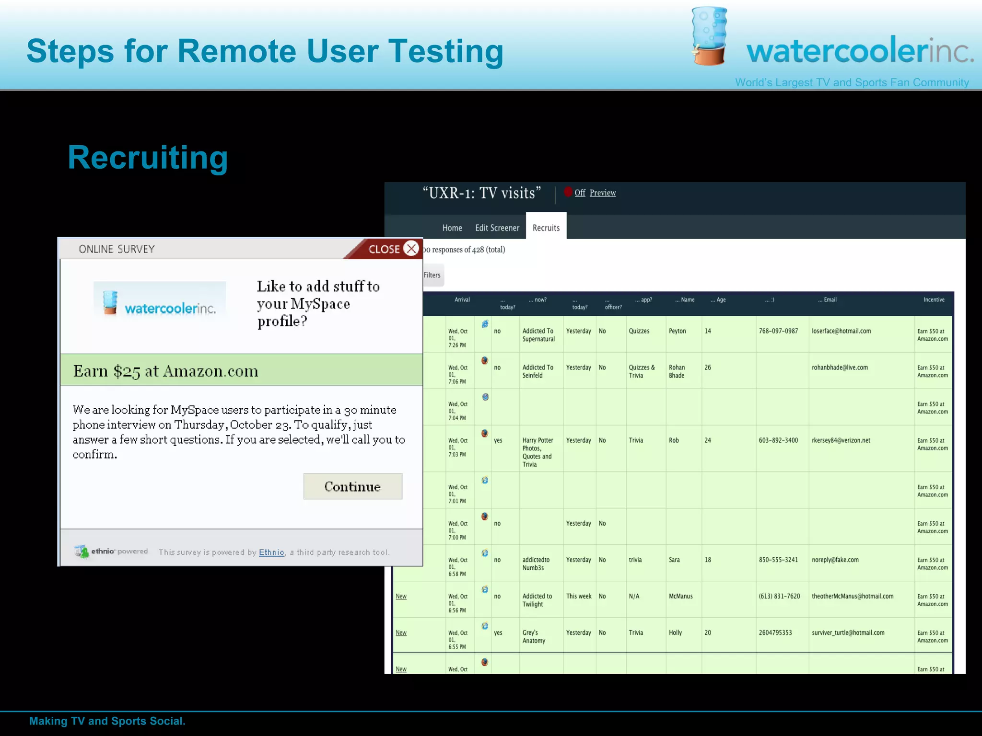Click the Off link next to UXR-1 title
Image resolution: width=982 pixels, height=736 pixels.
click(580, 193)
